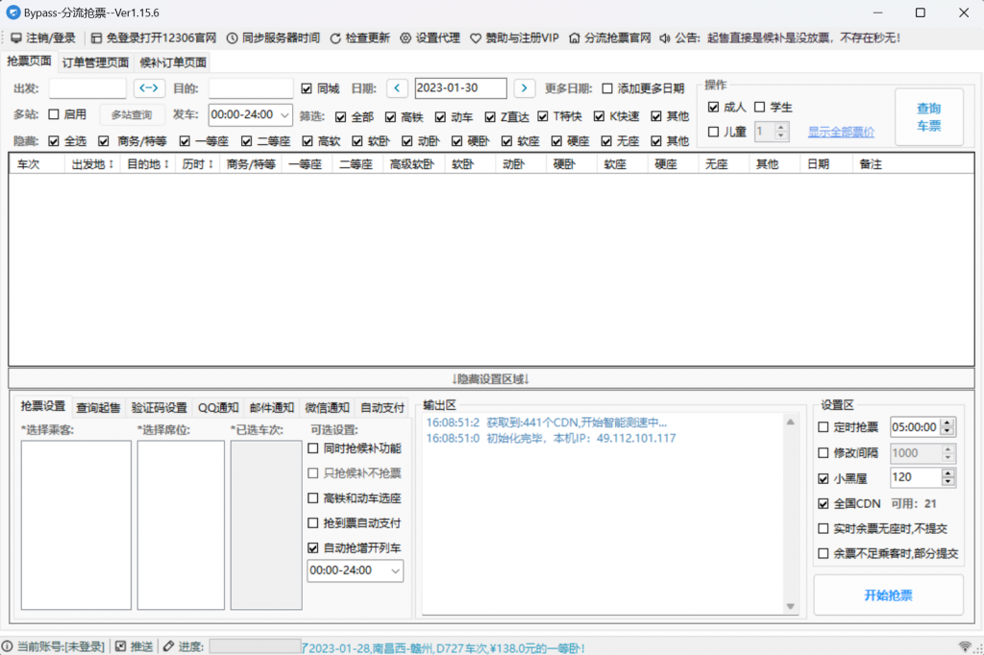Click the 多站查询 button
The width and height of the screenshot is (984, 655).
[x=132, y=115]
